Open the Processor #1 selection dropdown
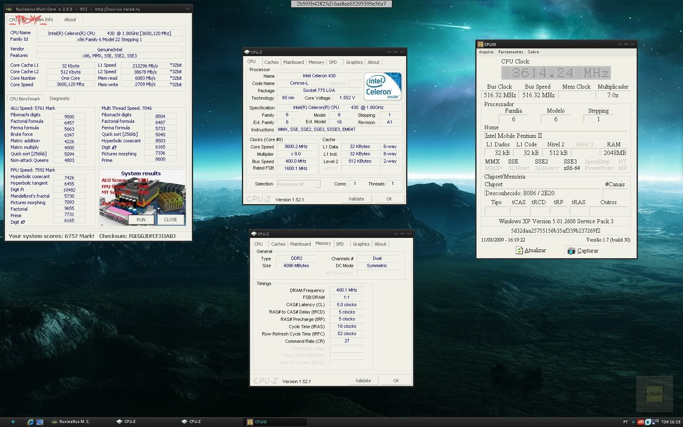The width and height of the screenshot is (683, 427). click(299, 184)
